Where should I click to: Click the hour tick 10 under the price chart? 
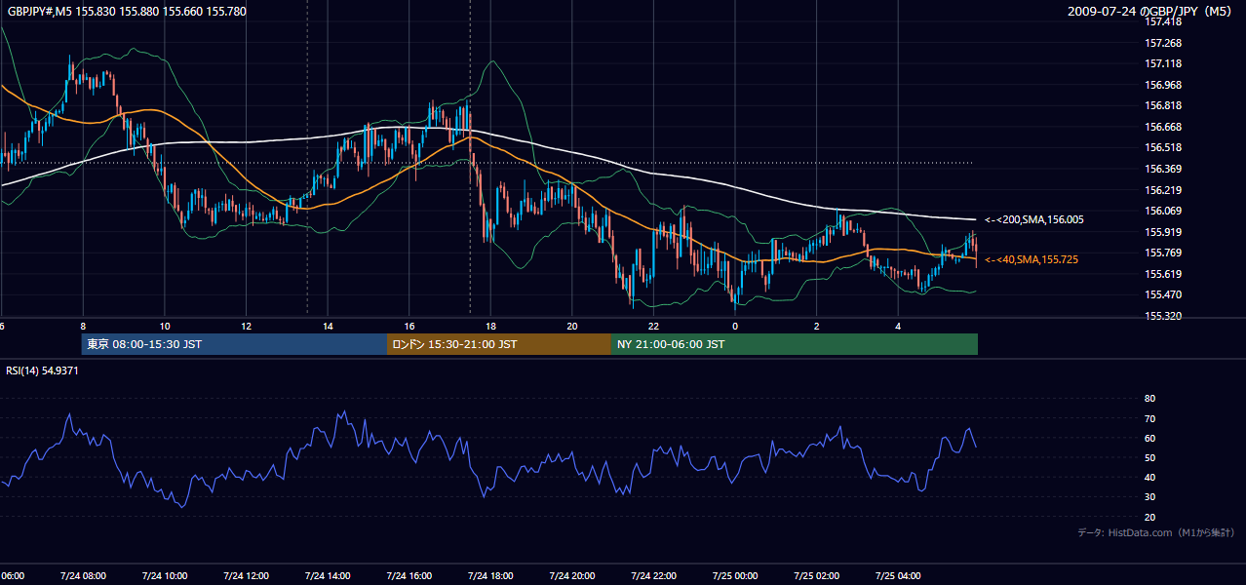pos(165,326)
